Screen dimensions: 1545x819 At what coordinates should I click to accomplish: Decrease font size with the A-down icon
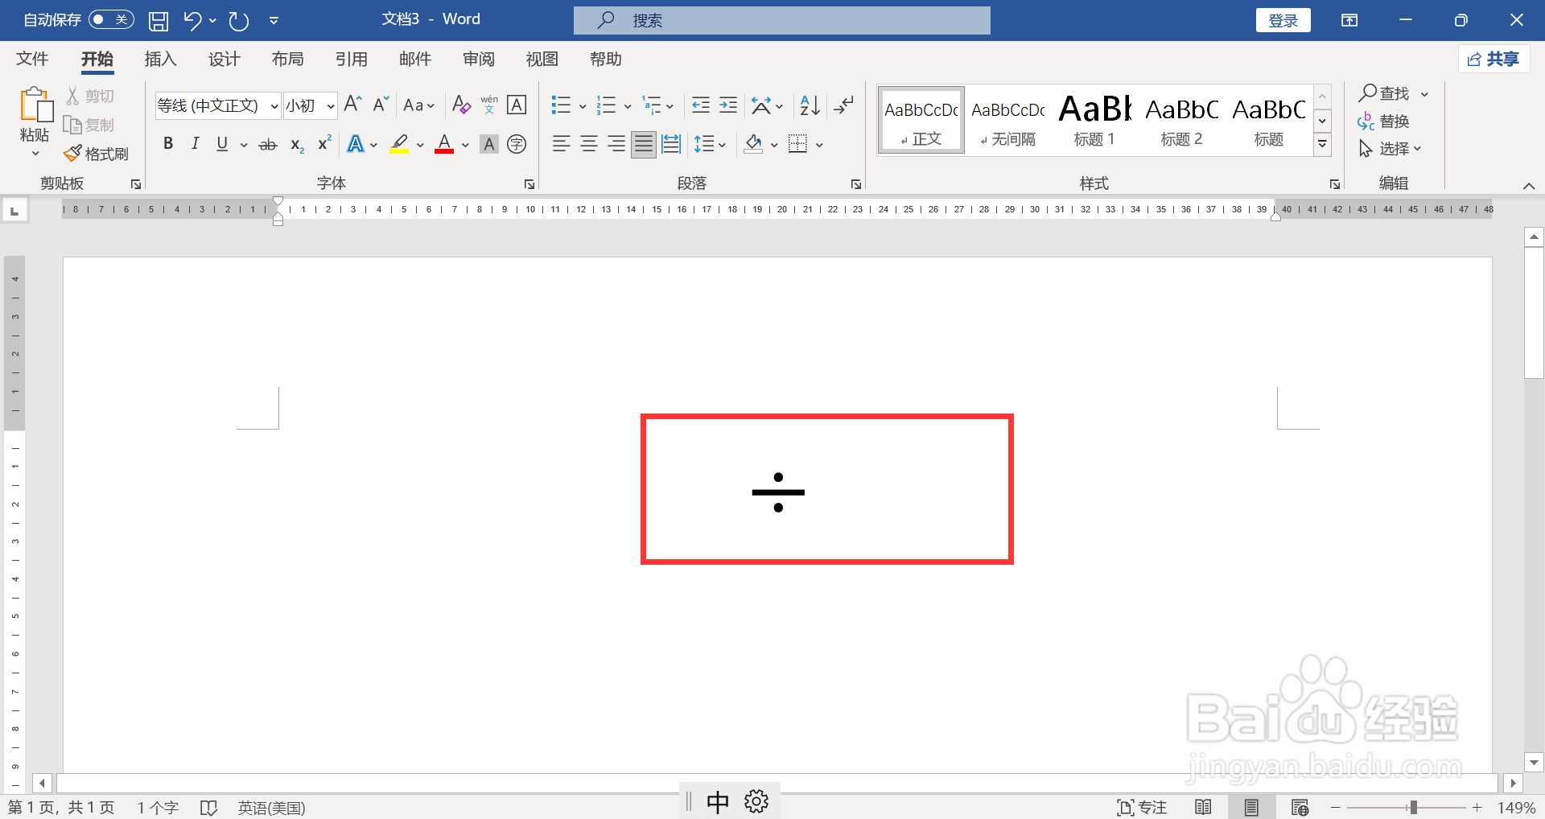point(381,104)
